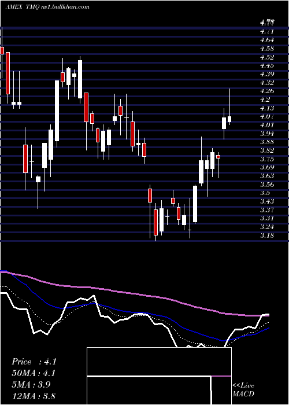Select the 3.18 price axis label

[267, 235]
